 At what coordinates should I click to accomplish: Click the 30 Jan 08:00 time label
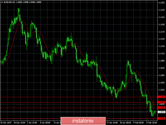pyautogui.click(x=126, y=122)
